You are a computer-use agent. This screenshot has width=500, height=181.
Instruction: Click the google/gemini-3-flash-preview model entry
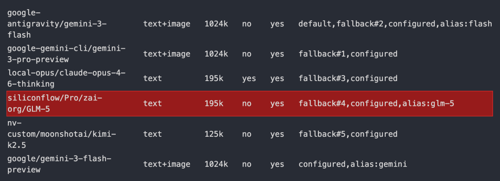tap(59, 164)
